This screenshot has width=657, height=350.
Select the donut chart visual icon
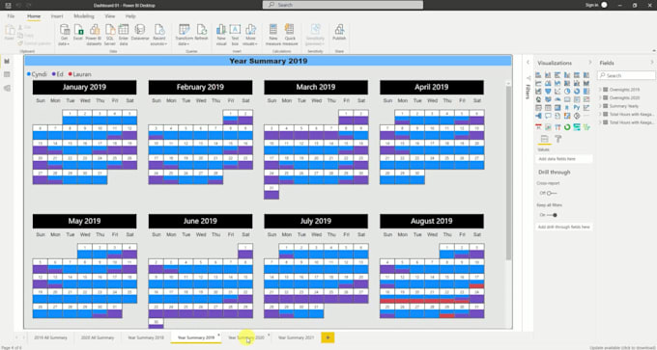(x=577, y=92)
